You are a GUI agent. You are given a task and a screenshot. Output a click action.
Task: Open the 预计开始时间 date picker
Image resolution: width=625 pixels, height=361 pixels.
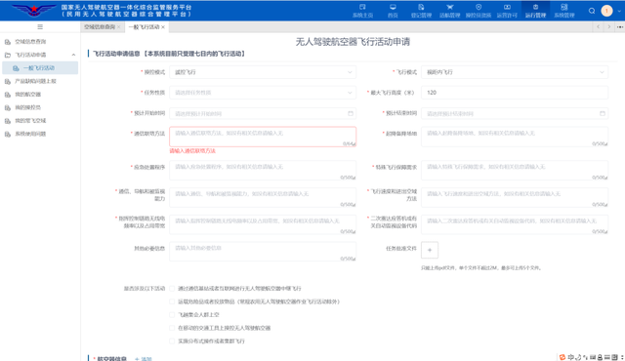pos(263,113)
